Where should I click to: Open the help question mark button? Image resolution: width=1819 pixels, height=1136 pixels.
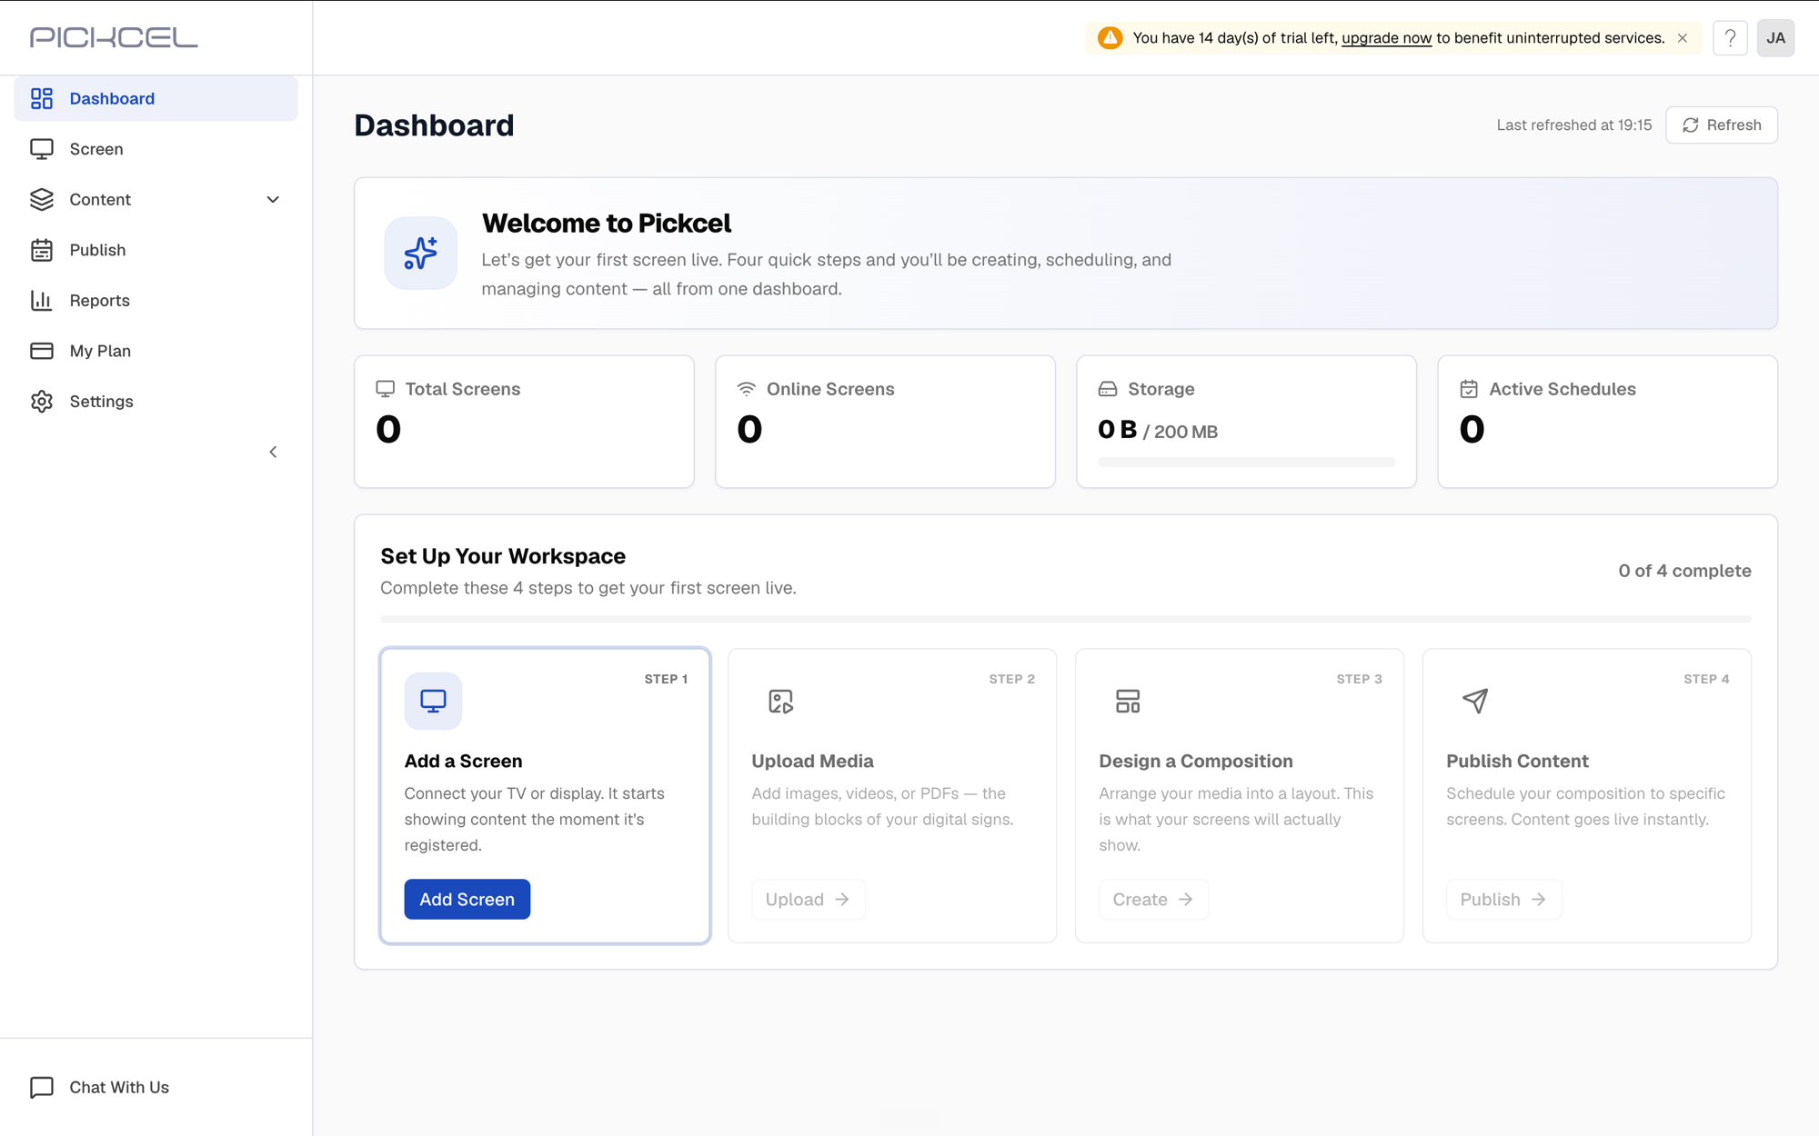click(1730, 38)
